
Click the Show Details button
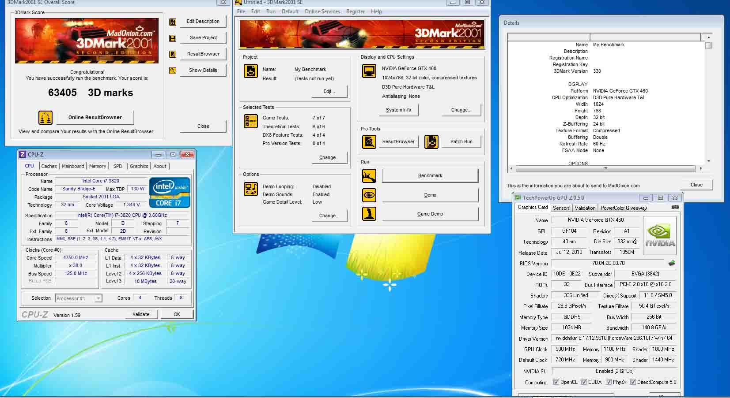point(203,70)
